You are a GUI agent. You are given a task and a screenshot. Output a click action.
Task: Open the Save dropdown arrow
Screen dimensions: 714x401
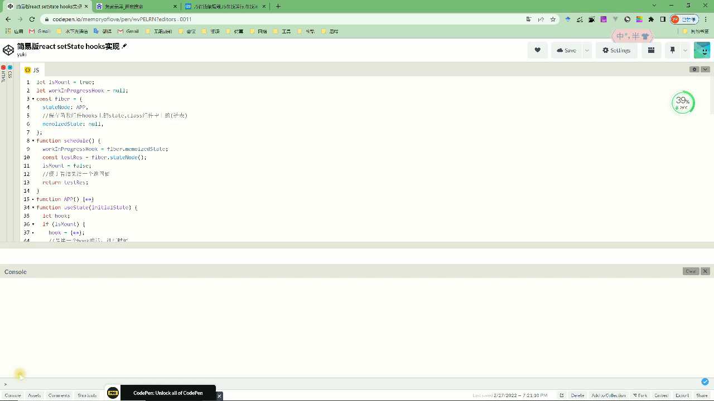tap(587, 50)
